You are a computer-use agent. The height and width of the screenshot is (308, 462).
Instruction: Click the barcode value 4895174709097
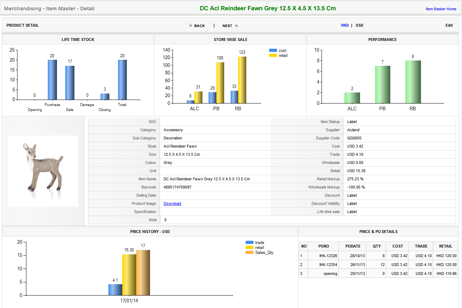point(178,187)
